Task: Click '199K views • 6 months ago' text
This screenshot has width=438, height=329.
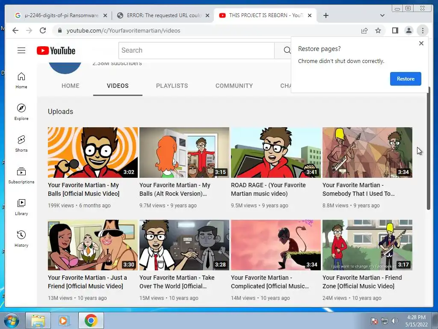Action: pos(79,205)
